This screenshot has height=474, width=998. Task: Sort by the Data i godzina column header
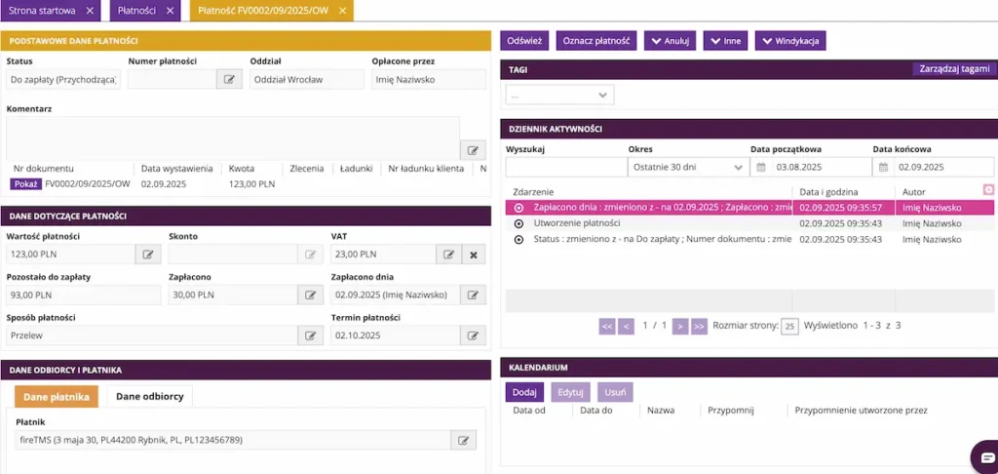[828, 191]
